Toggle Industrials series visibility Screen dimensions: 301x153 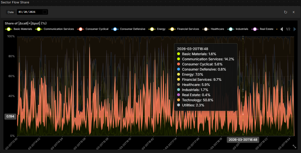231,29
